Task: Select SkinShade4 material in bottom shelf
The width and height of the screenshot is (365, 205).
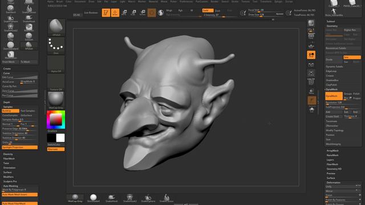Action: pos(94,198)
